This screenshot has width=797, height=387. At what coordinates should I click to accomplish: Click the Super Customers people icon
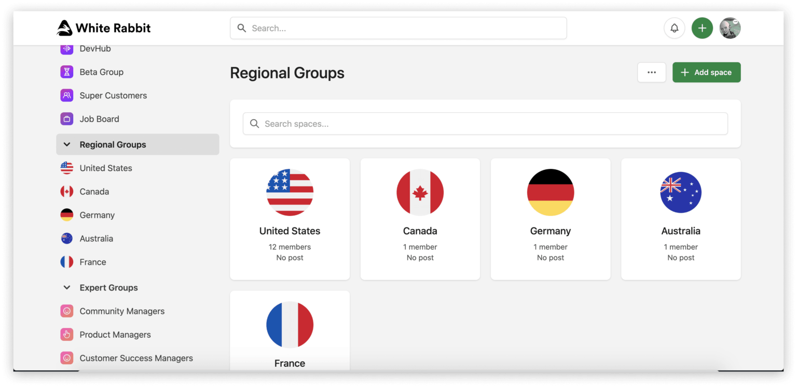click(66, 95)
